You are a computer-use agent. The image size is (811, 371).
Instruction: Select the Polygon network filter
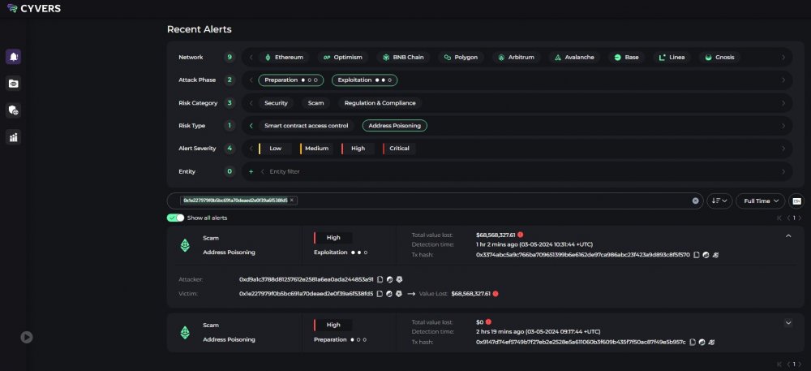tap(461, 58)
